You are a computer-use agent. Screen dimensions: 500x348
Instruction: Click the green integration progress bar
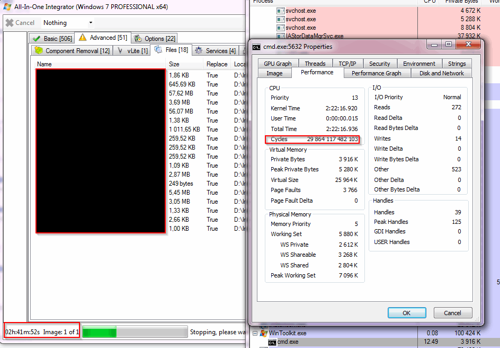tap(135, 332)
